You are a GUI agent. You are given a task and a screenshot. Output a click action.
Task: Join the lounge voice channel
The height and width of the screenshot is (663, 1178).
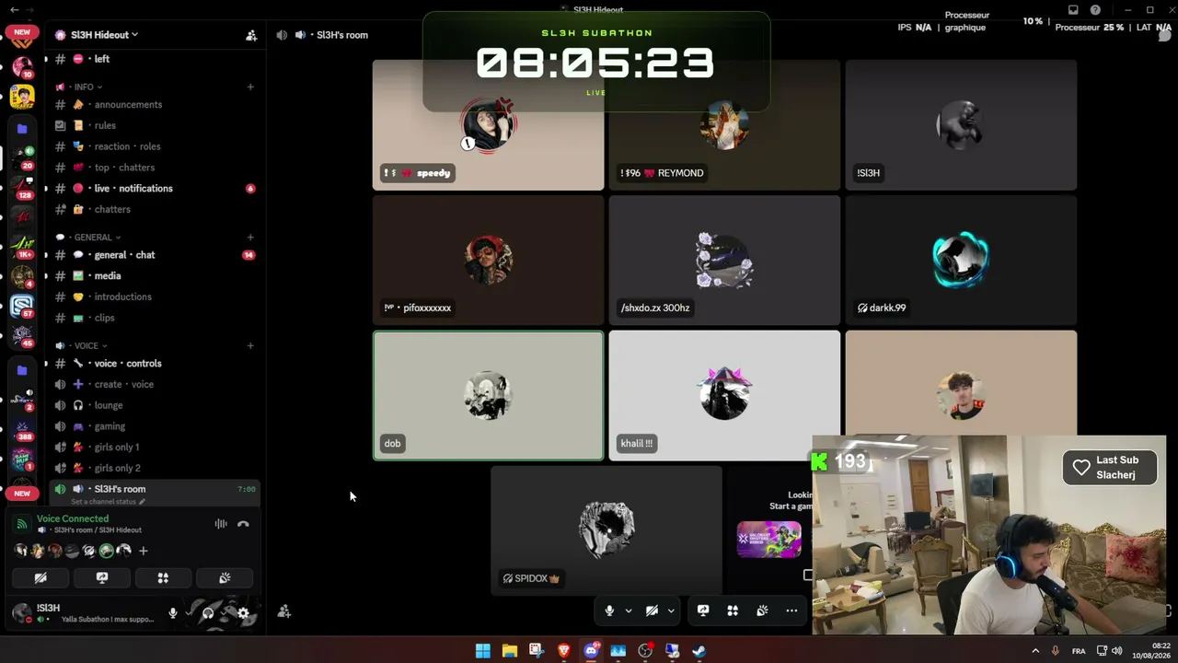pos(155,405)
